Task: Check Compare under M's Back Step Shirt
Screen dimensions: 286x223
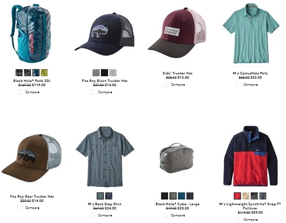Action: tap(93, 215)
